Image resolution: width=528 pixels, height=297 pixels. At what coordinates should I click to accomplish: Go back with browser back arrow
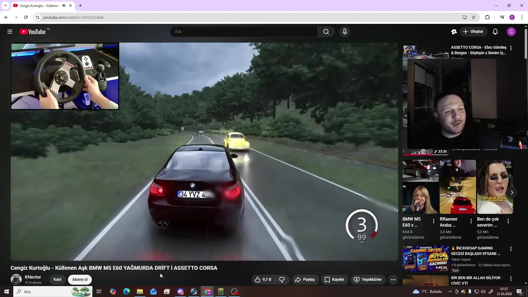pos(6,17)
